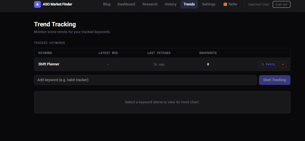Focus the Add keyword input field
Screen dimensions: 305x141
145,80
